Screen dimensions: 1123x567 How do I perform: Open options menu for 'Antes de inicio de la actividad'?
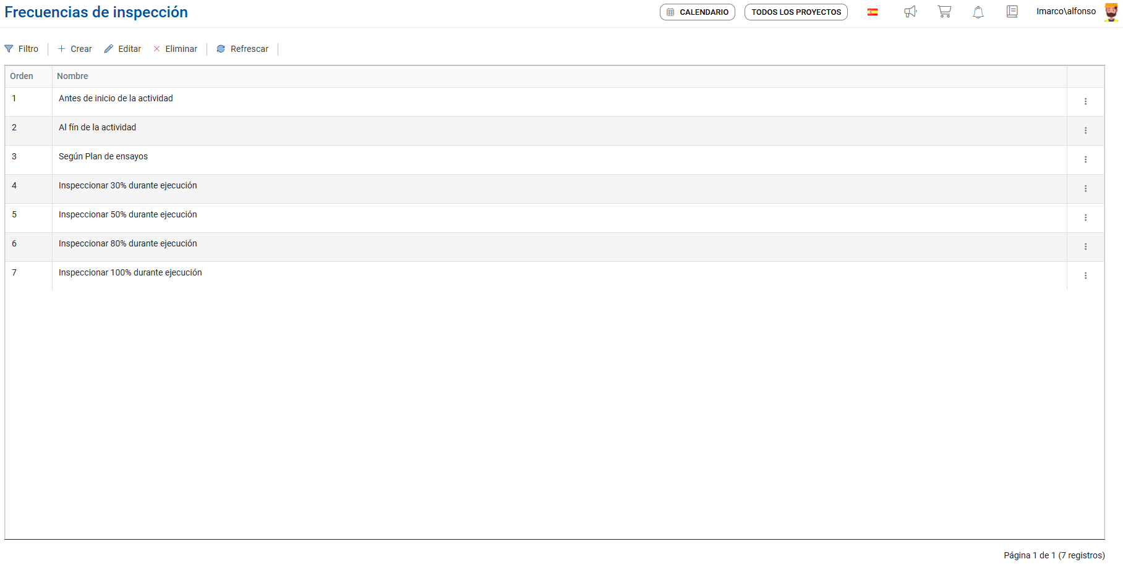1085,101
